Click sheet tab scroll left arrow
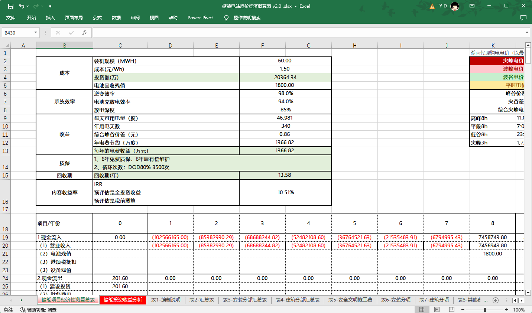Viewport: 532px width, 313px height. pyautogui.click(x=10, y=300)
